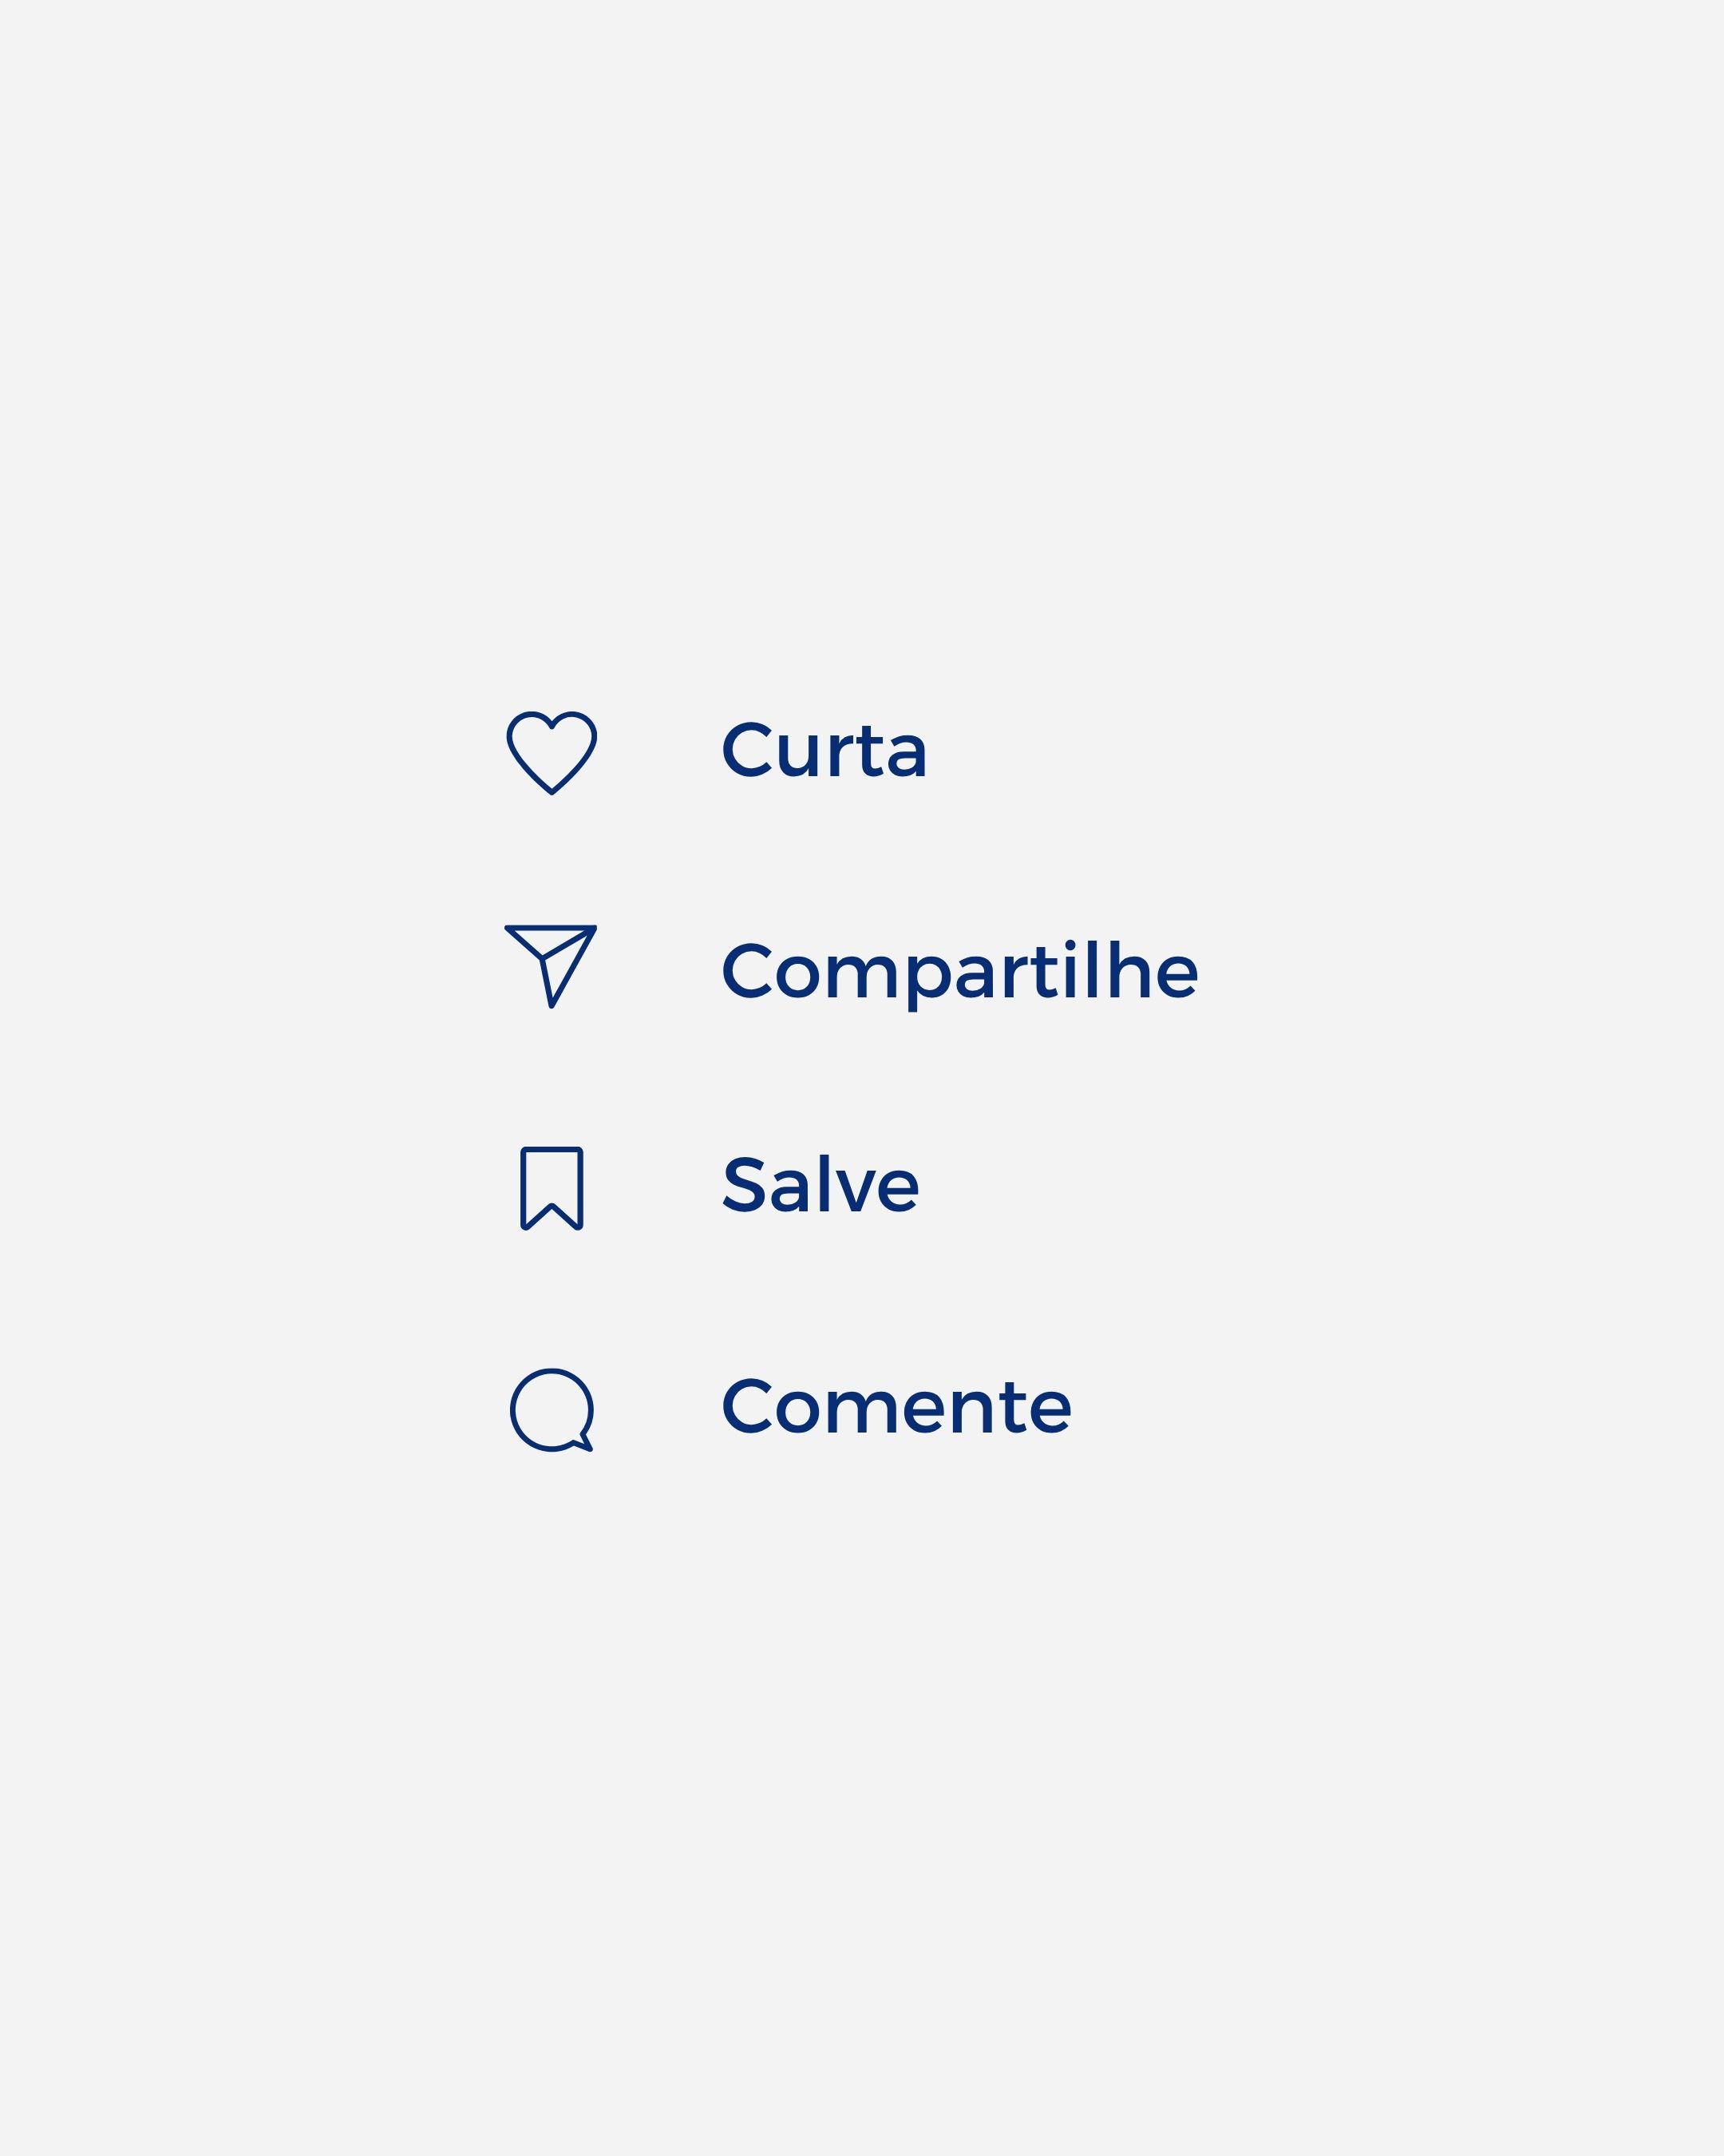Screen dimensions: 1724x2156
Task: Like using the heart outline next to Curta
Action: coord(552,752)
